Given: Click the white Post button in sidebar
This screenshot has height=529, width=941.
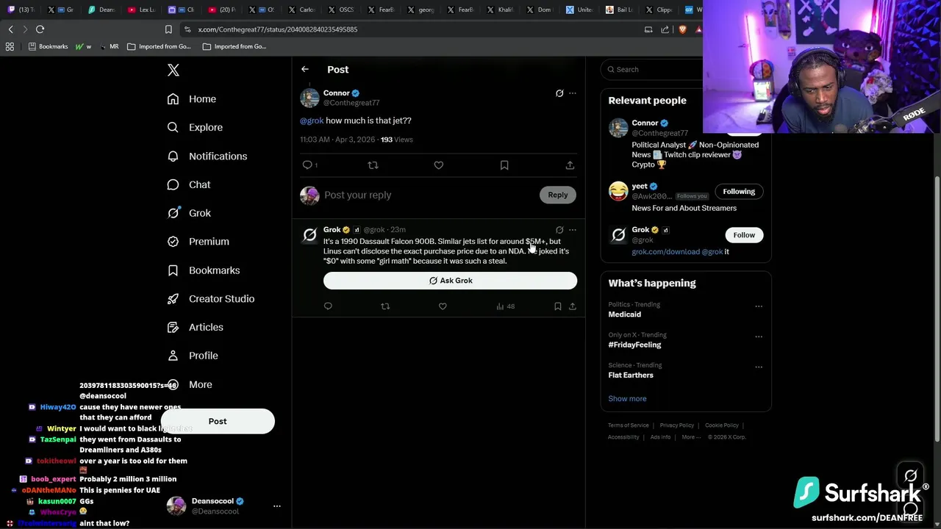Looking at the screenshot, I should point(218,421).
